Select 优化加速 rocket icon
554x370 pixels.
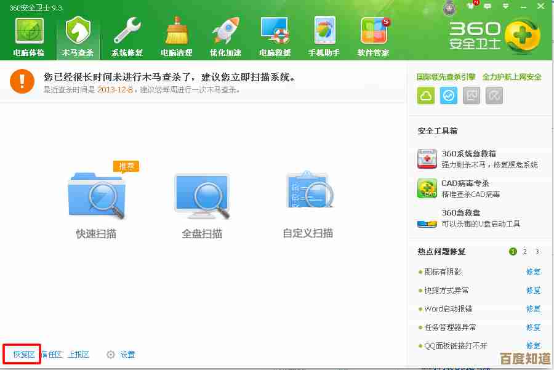[225, 37]
